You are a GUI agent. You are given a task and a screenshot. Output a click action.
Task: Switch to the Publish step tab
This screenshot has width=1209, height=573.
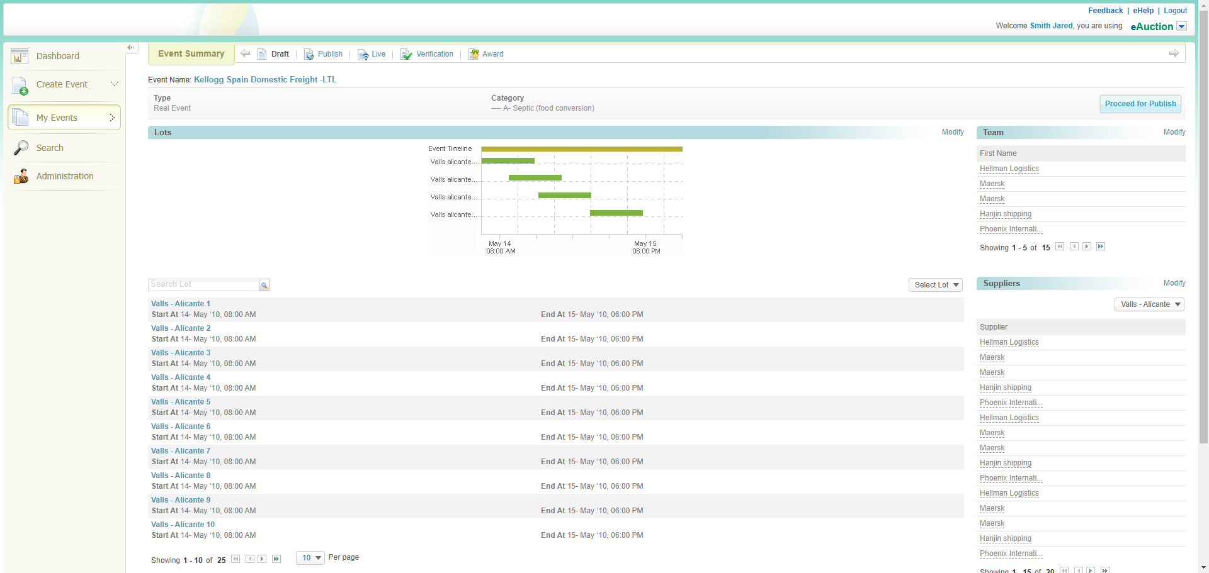[x=324, y=55]
